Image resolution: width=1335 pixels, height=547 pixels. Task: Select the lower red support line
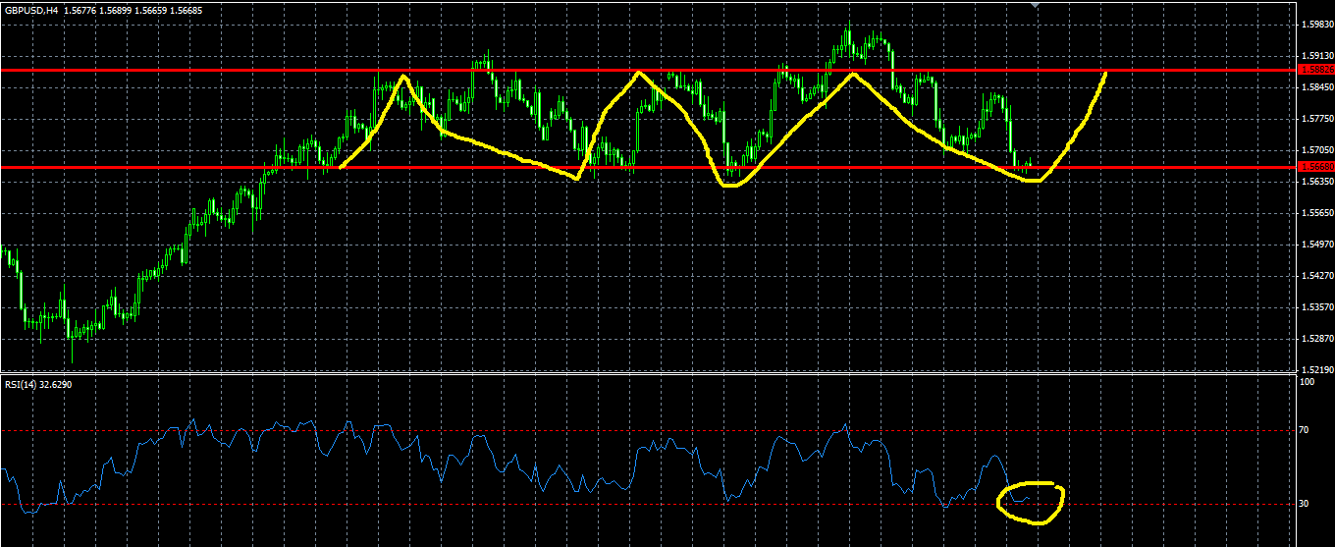[648, 167]
